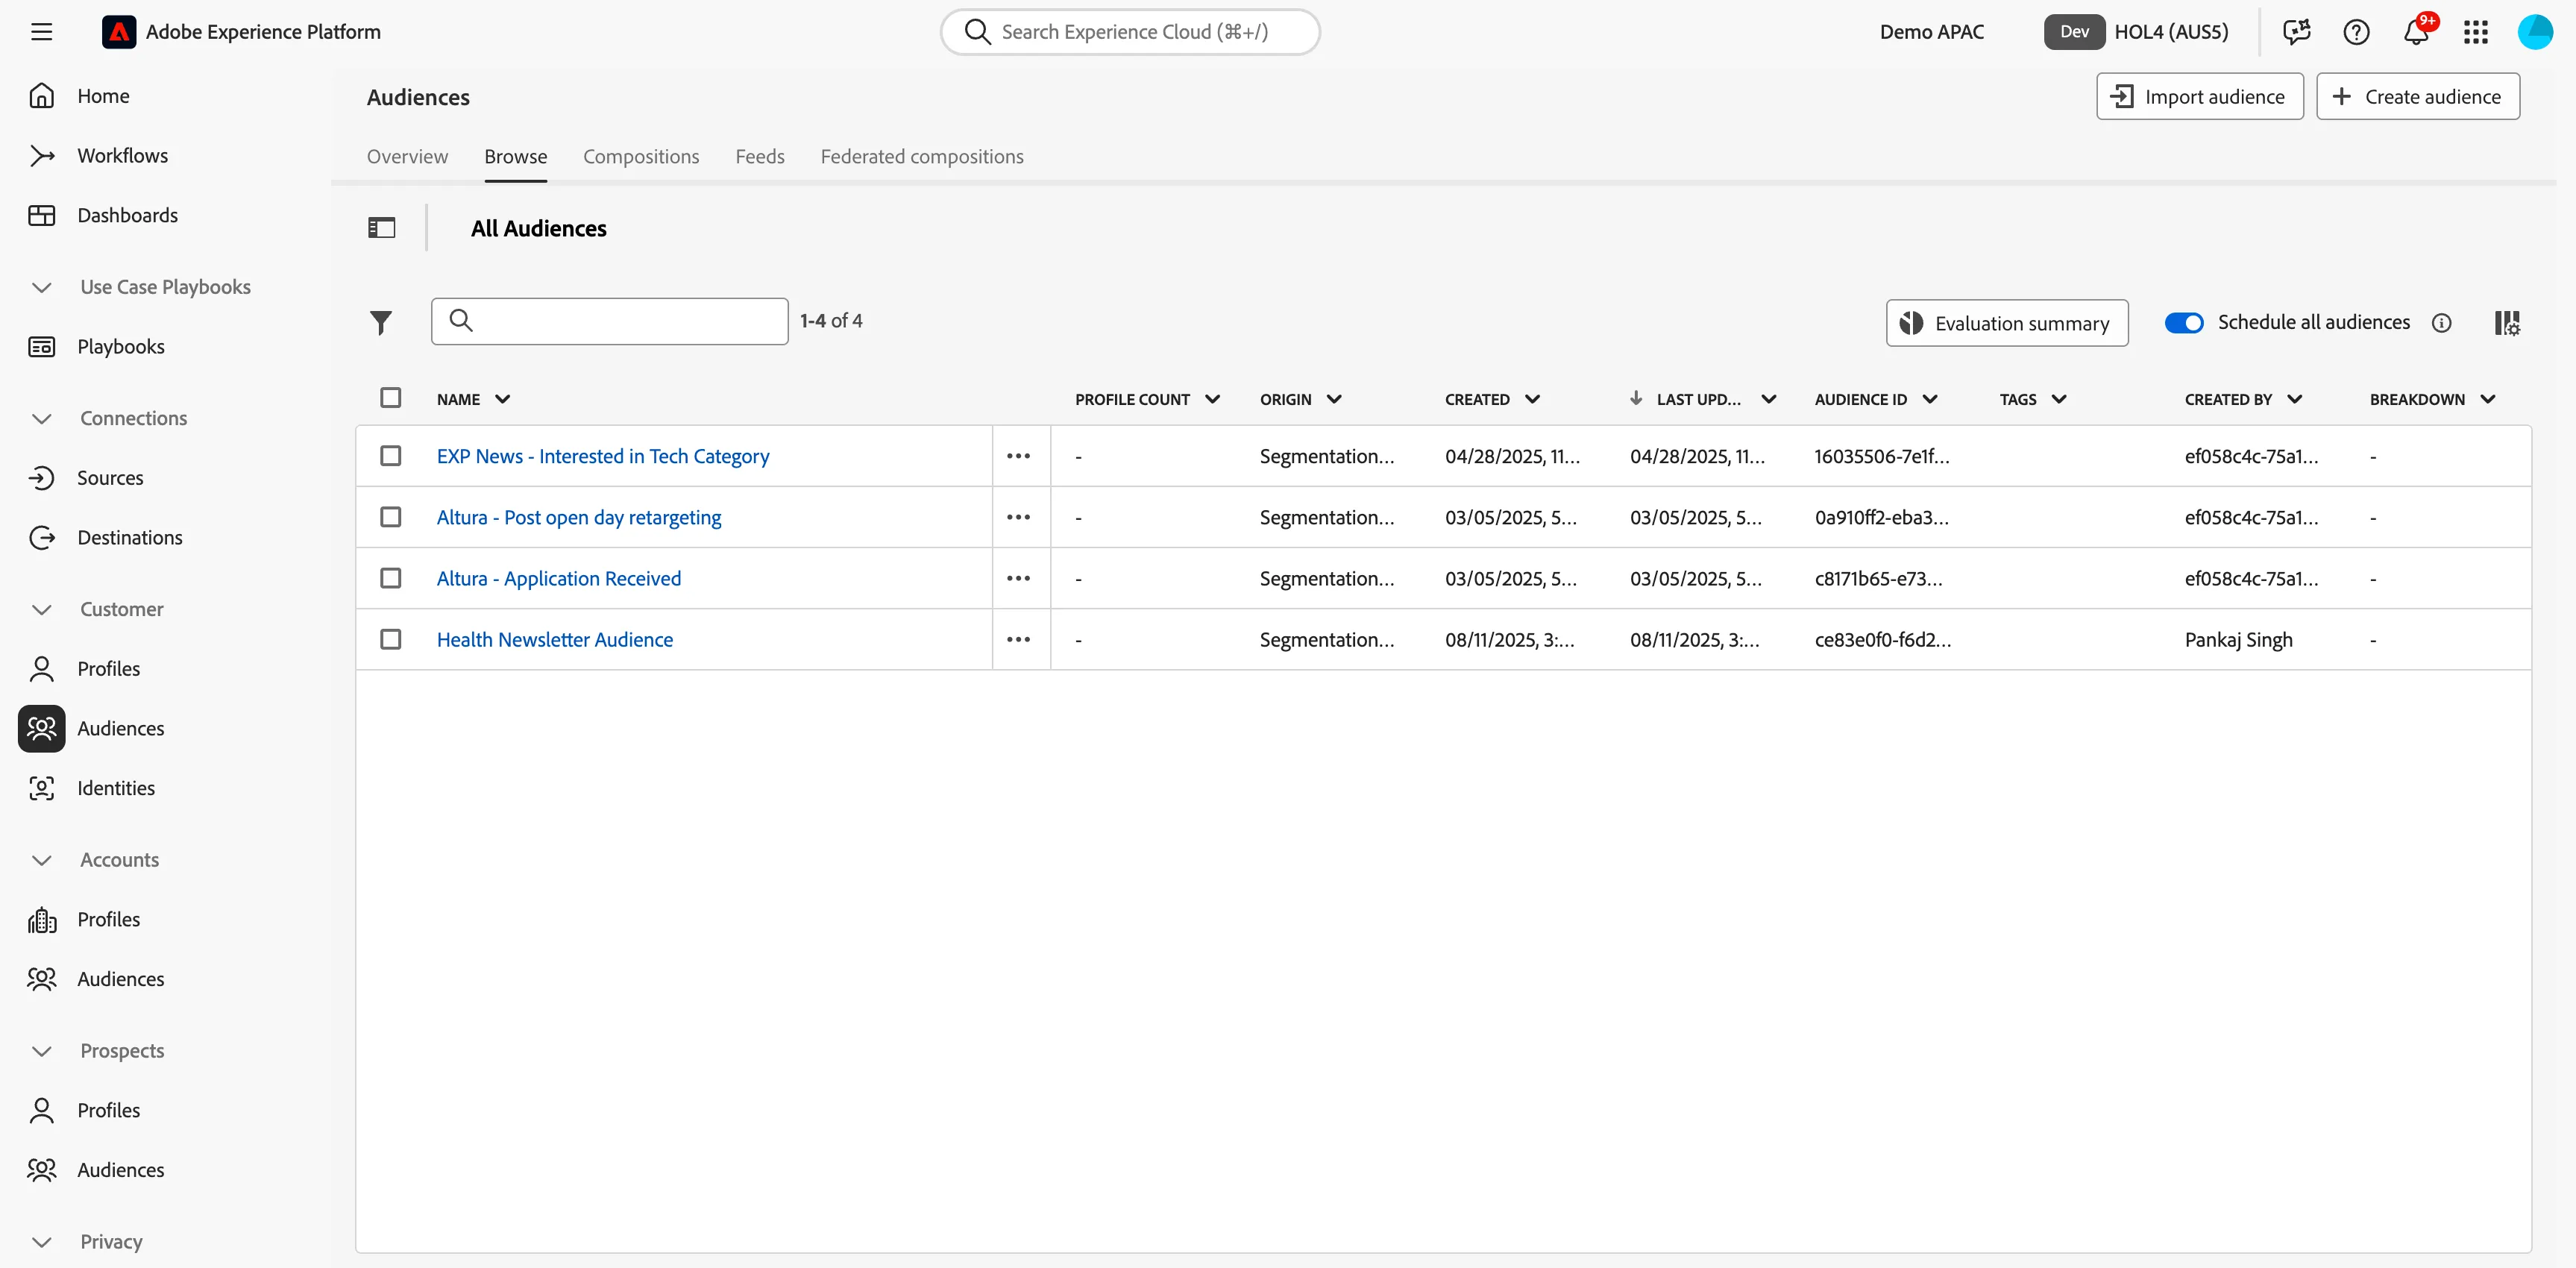2576x1268 pixels.
Task: Click the Create audience button
Action: point(2418,97)
